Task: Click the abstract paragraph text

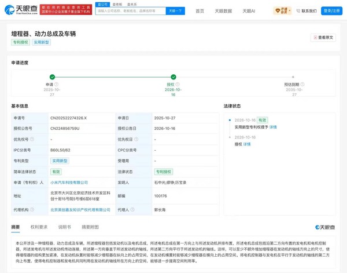Action: (x=172, y=252)
